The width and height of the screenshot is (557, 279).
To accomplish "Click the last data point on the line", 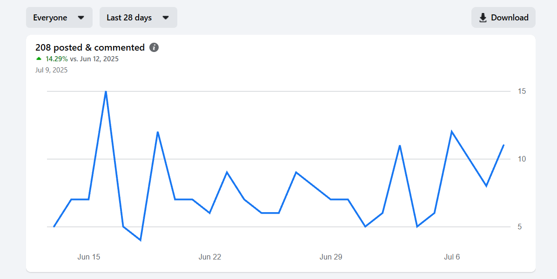I will pos(503,145).
